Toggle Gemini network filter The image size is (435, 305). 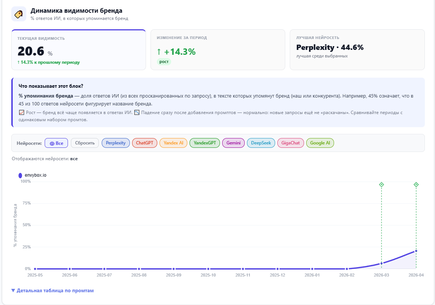(x=233, y=143)
